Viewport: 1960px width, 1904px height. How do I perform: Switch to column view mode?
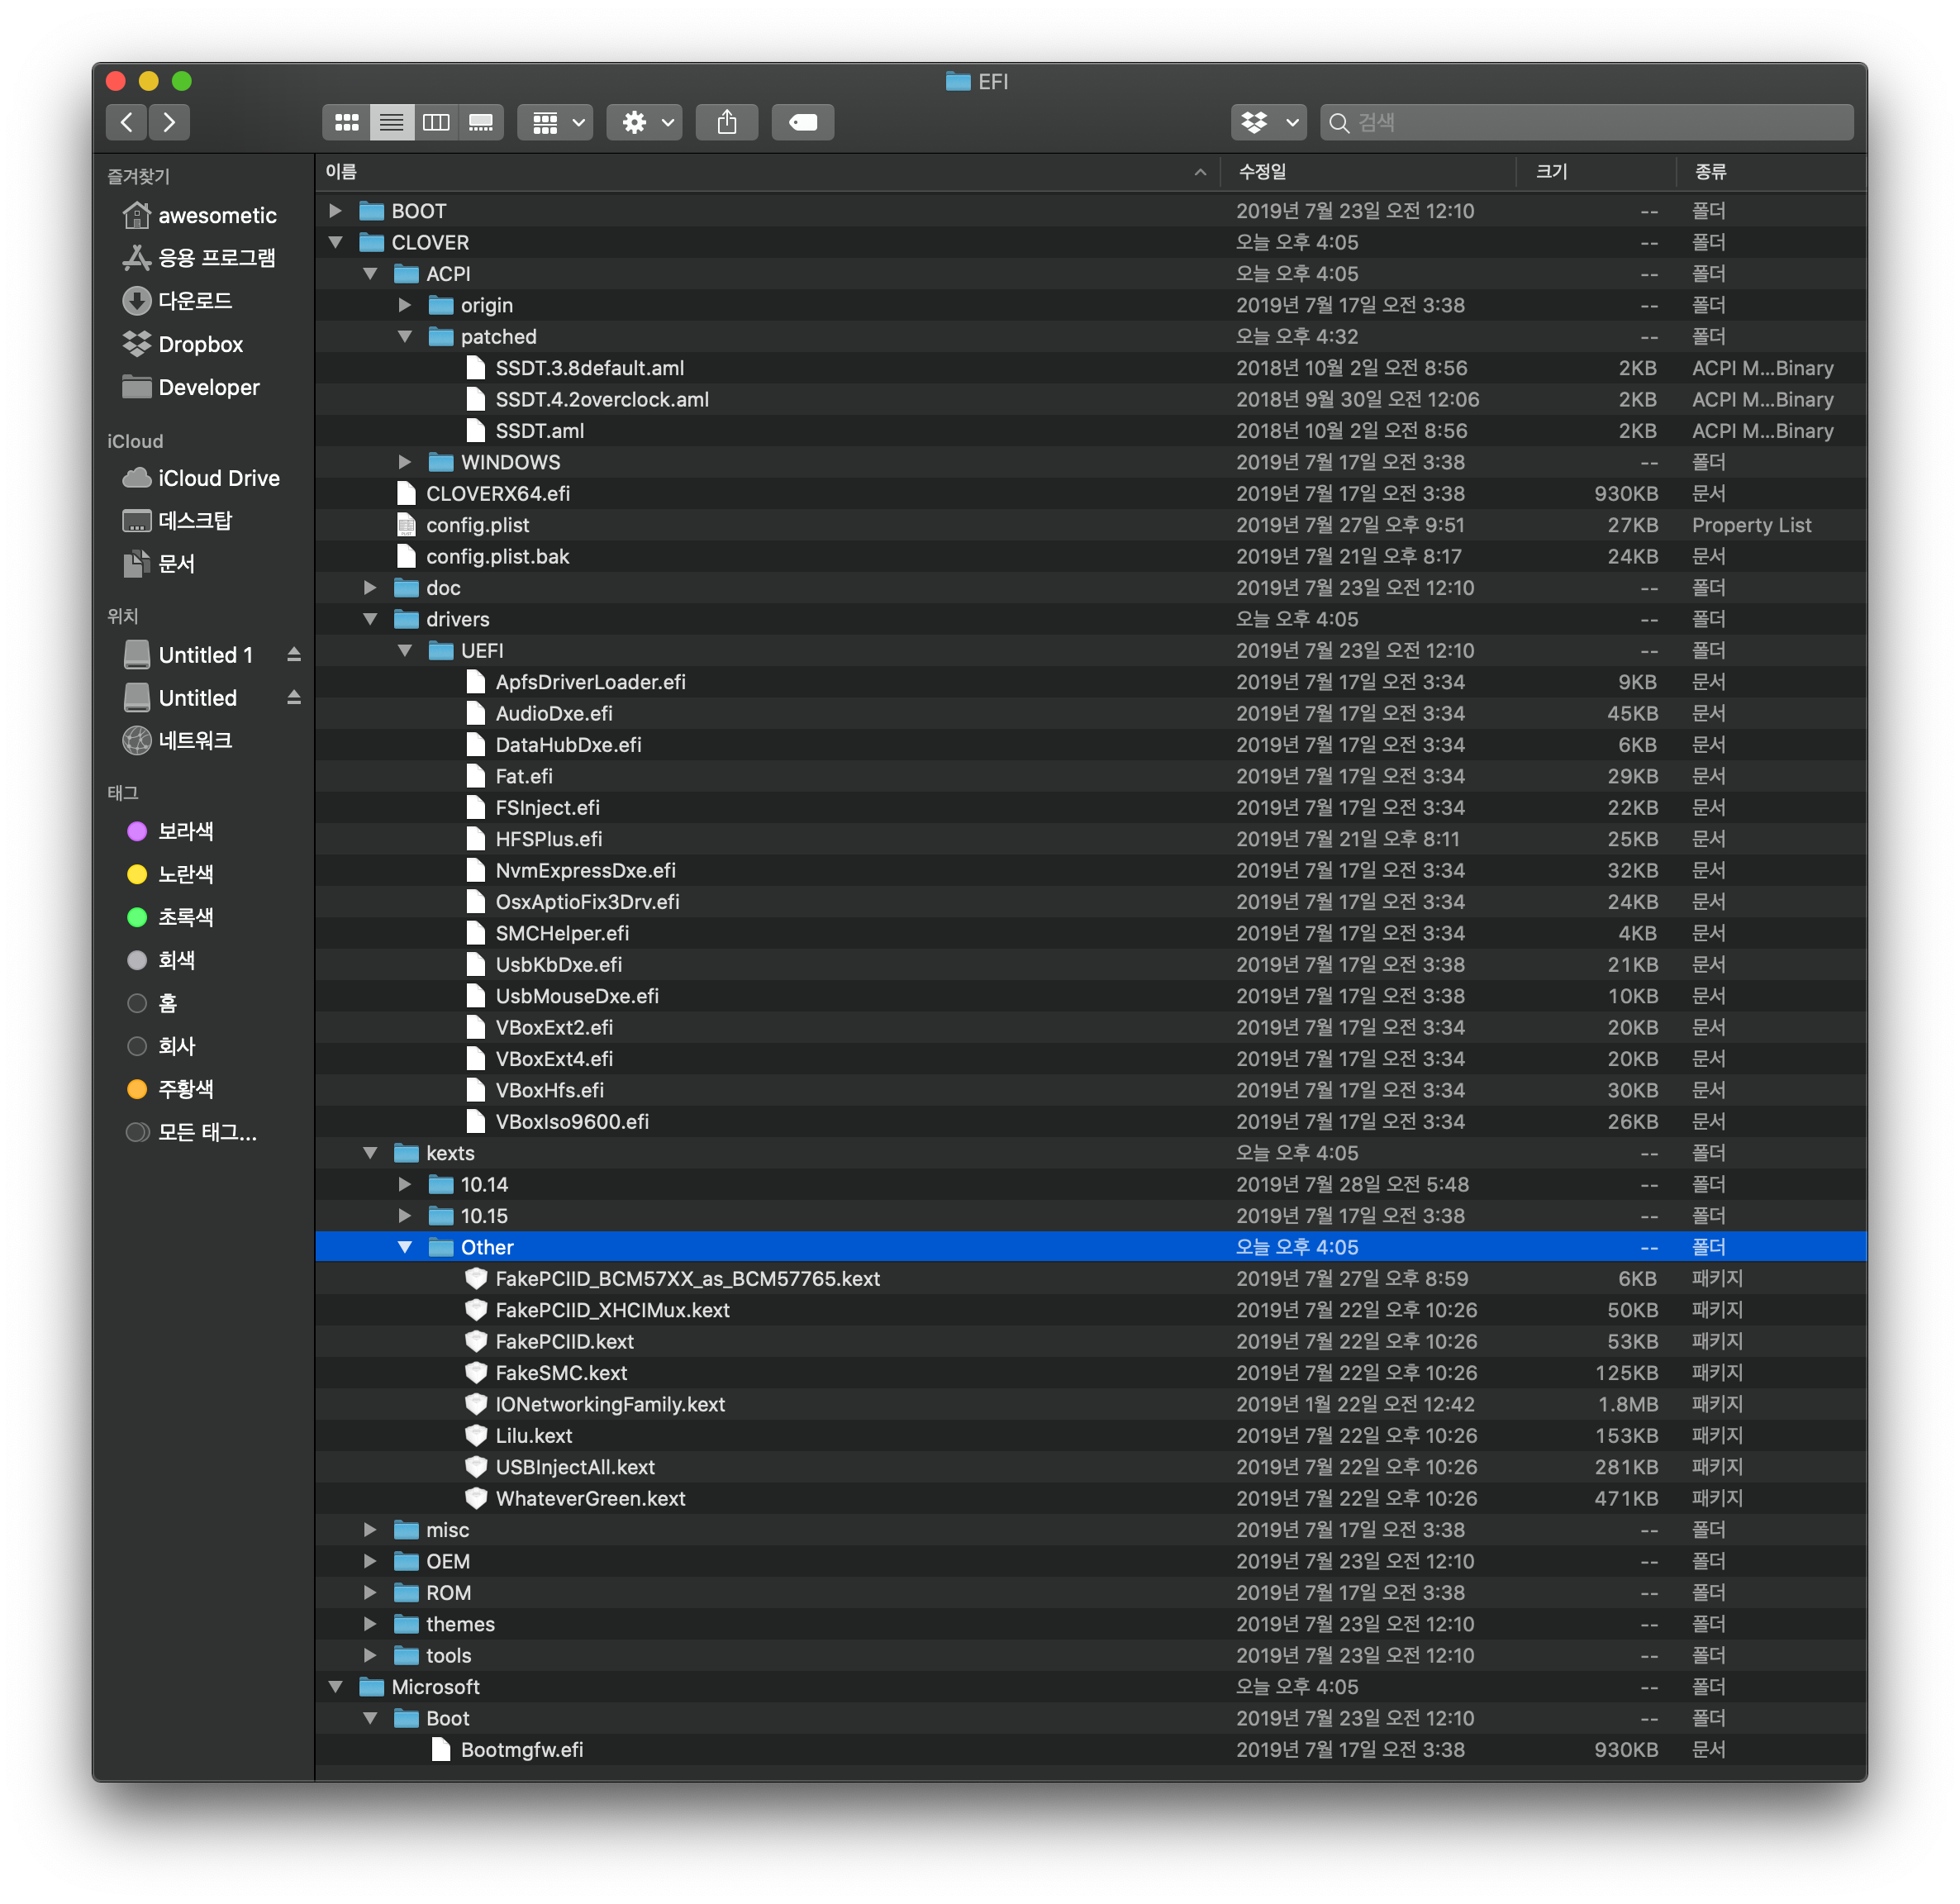pyautogui.click(x=436, y=122)
